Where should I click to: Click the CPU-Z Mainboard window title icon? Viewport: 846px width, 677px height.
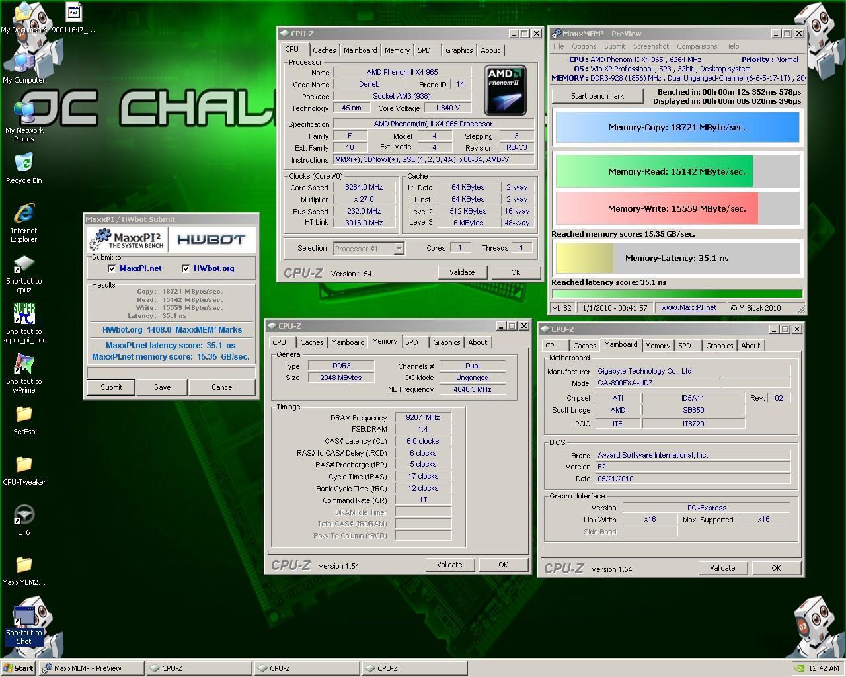(545, 329)
